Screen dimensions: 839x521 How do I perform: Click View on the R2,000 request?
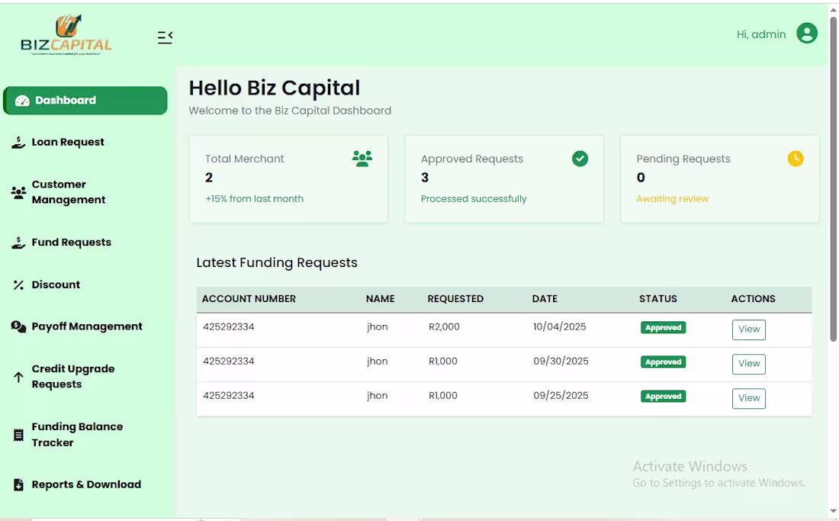[748, 329]
